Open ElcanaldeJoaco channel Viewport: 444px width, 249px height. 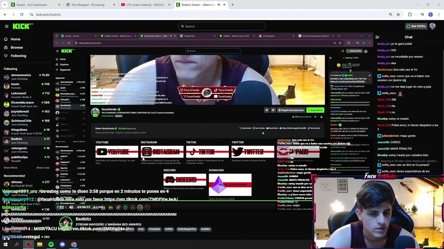(27, 104)
